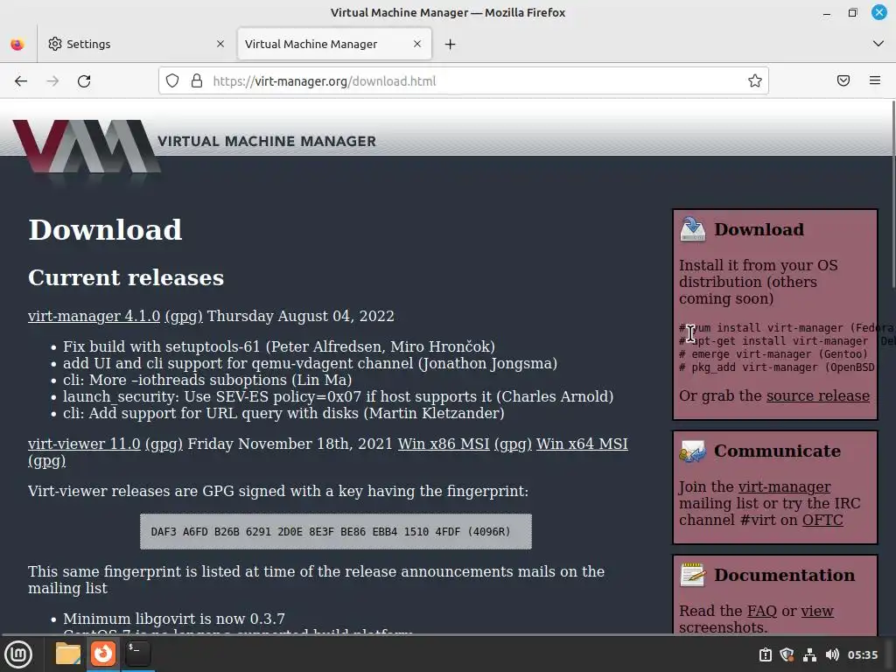Select the Virtual Machine Manager tab
The height and width of the screenshot is (672, 896).
[334, 44]
